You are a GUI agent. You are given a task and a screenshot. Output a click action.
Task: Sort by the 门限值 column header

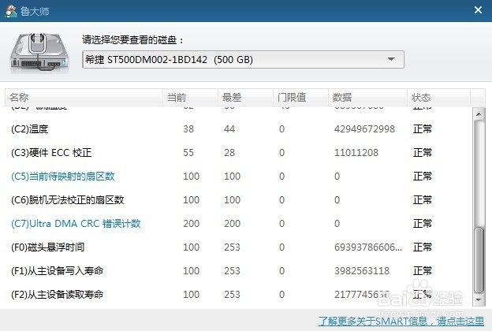300,97
